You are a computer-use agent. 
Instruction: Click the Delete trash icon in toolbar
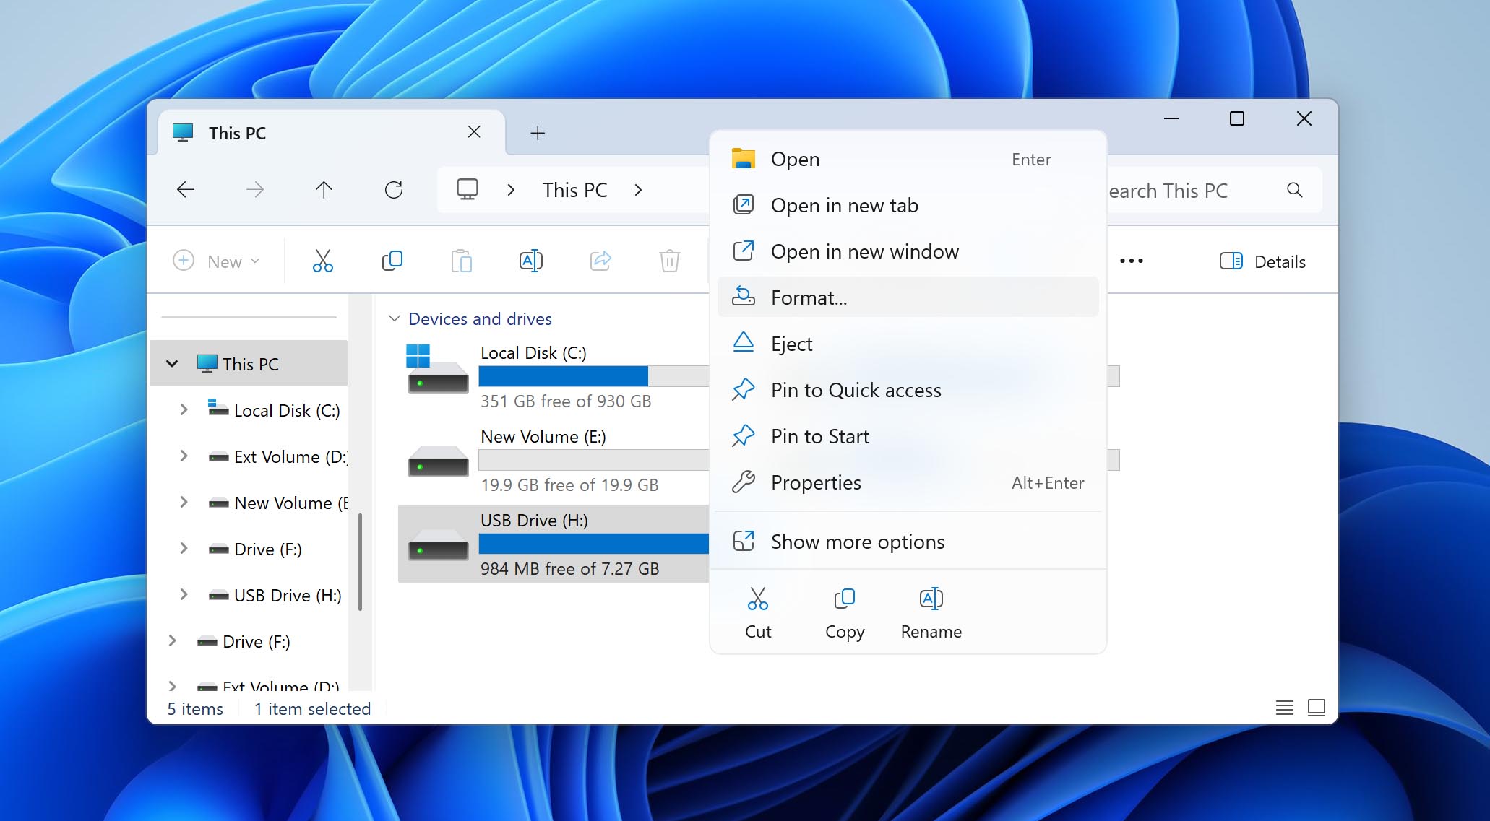click(x=669, y=261)
